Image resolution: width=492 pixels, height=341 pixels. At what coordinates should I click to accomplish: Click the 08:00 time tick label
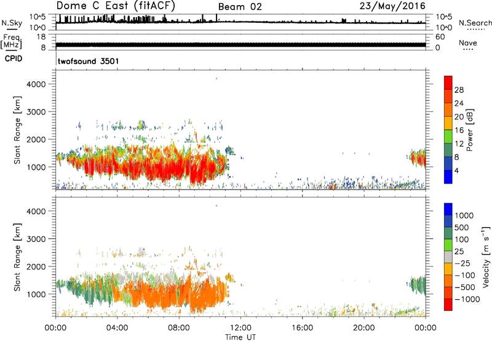click(x=179, y=328)
